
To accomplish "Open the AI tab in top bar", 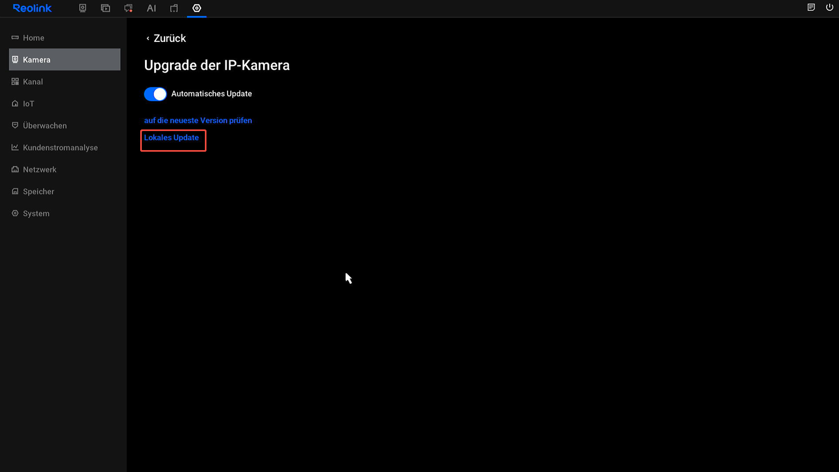I will (x=152, y=8).
